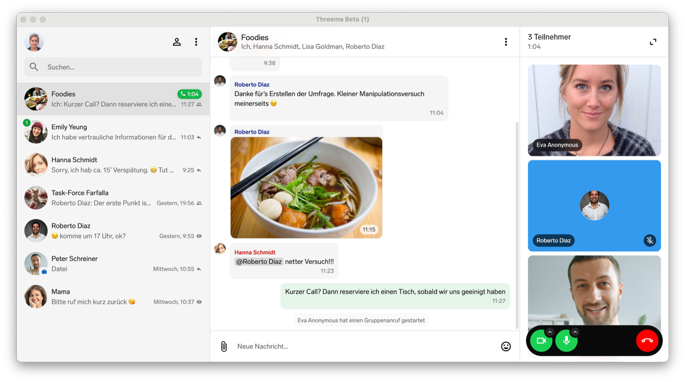
Task: Hang up with red end-call button
Action: 647,341
